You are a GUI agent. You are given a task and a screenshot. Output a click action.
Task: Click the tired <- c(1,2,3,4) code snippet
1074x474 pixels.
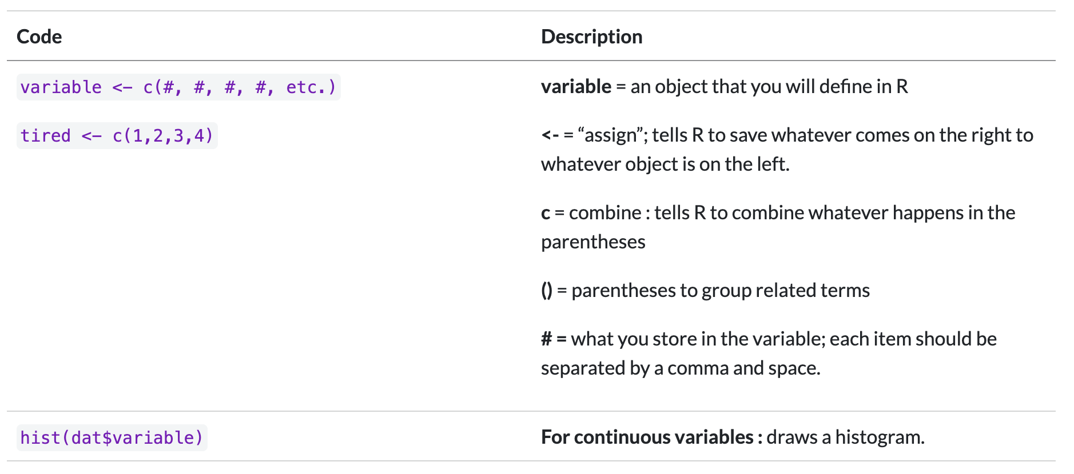(117, 136)
